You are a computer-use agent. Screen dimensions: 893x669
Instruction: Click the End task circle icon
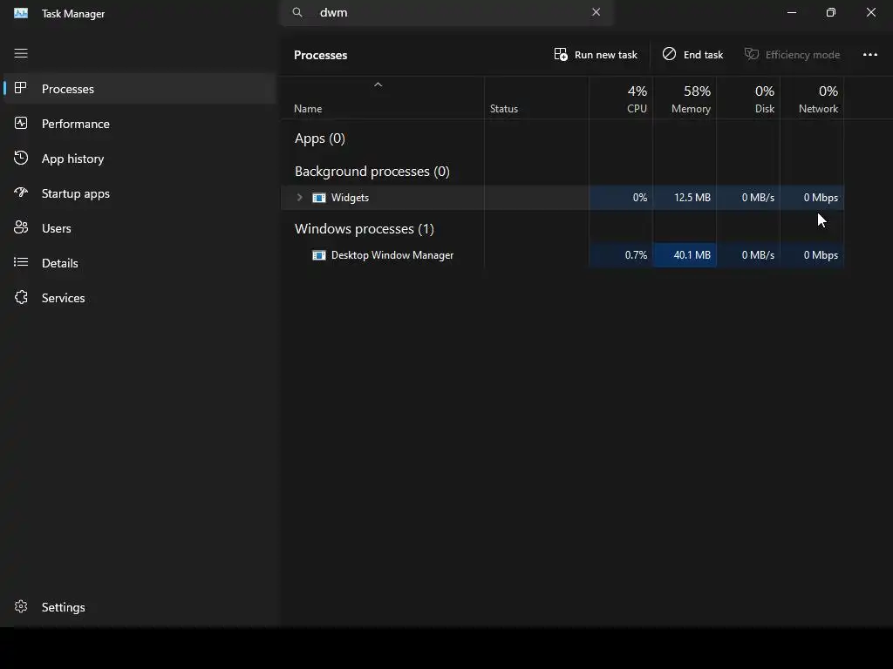[x=669, y=54]
